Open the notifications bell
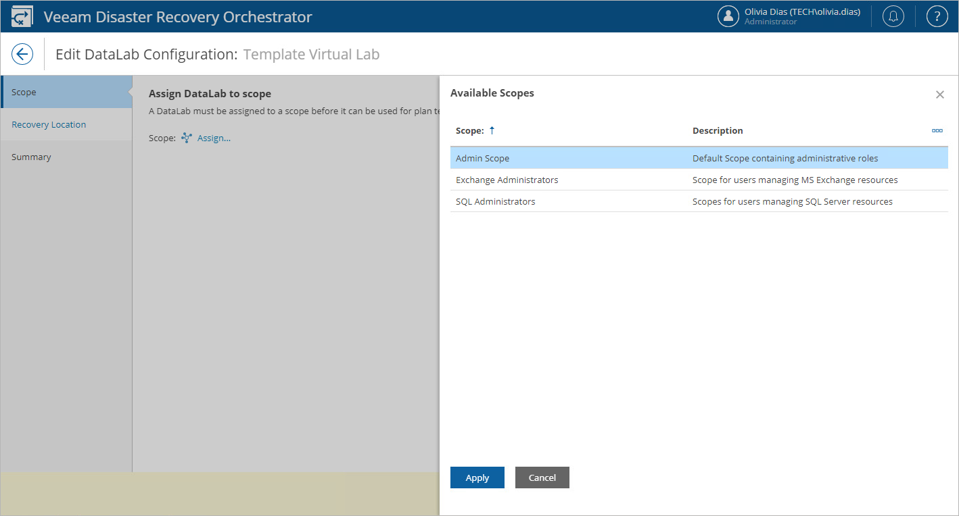Image resolution: width=959 pixels, height=516 pixels. coord(893,17)
